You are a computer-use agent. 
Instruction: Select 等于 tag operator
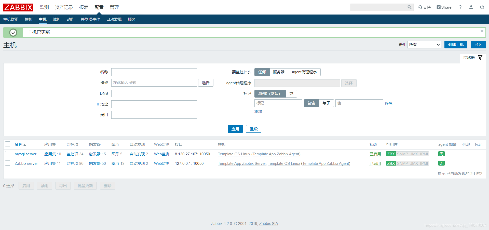coord(326,103)
